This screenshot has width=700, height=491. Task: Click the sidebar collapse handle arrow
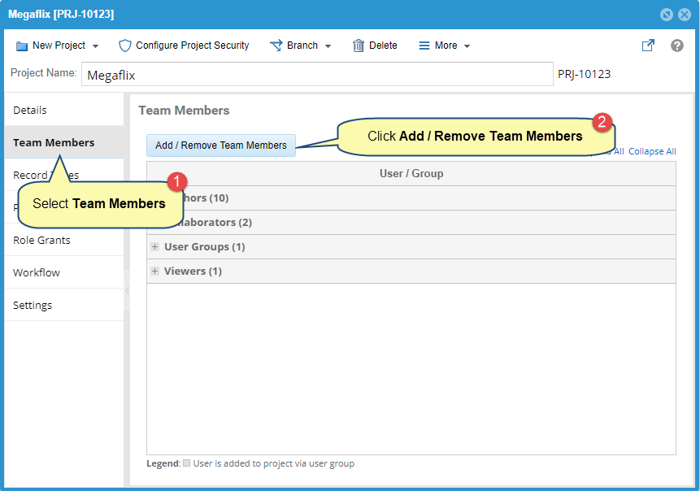tap(127, 290)
